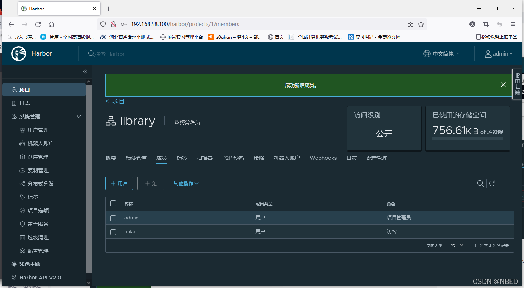This screenshot has height=288, width=524.
Task: Toggle the select-all members checkbox
Action: [113, 203]
